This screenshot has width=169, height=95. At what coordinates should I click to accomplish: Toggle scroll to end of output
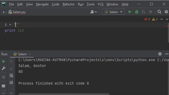point(11,82)
